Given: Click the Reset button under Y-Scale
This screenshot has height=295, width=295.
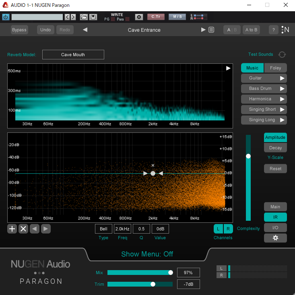Looking at the screenshot, I should [275, 169].
